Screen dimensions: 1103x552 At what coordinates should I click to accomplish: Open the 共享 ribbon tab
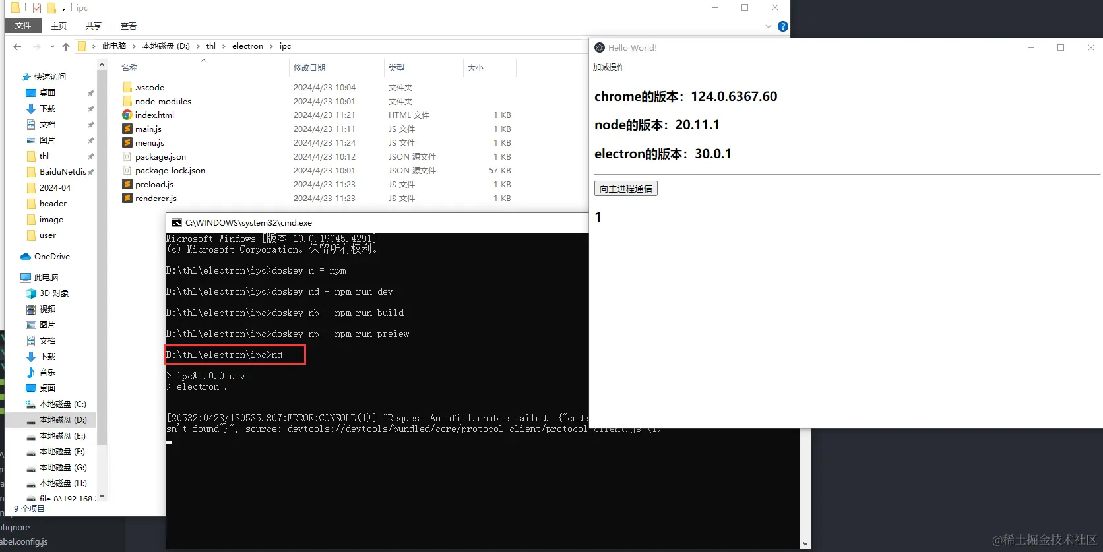pyautogui.click(x=94, y=26)
